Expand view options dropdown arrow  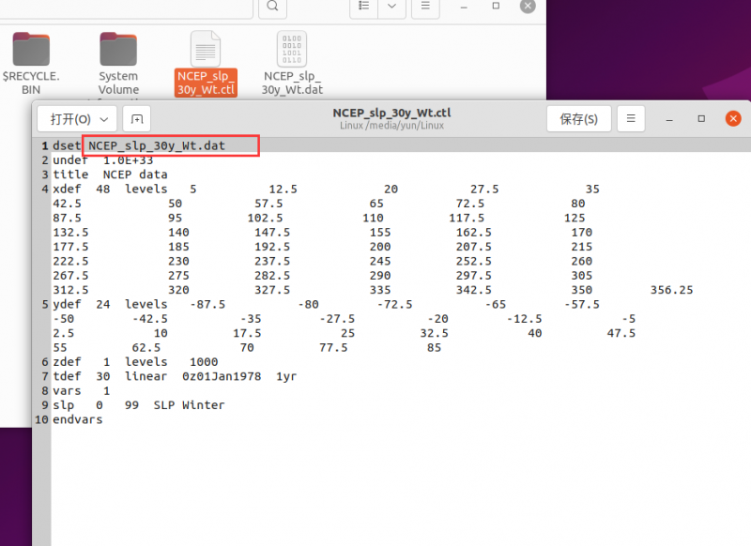391,8
